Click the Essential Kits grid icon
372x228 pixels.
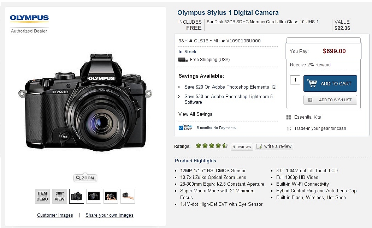(289, 117)
